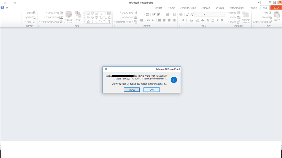Toggle Strikethrough formatting
Image resolution: width=282 pixels, height=158 pixels.
pos(203,20)
